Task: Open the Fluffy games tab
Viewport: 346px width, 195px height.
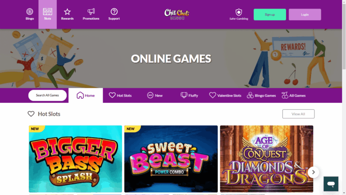Action: coord(189,95)
